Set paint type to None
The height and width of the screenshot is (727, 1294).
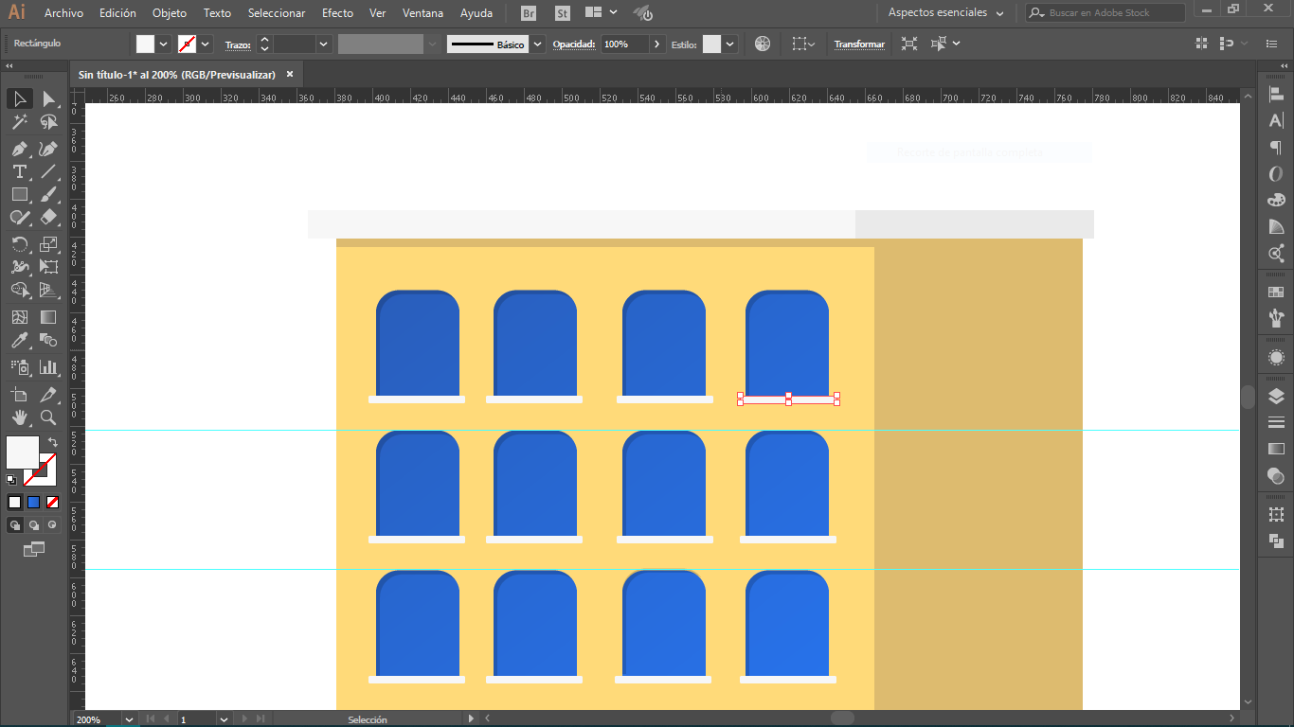[x=52, y=502]
